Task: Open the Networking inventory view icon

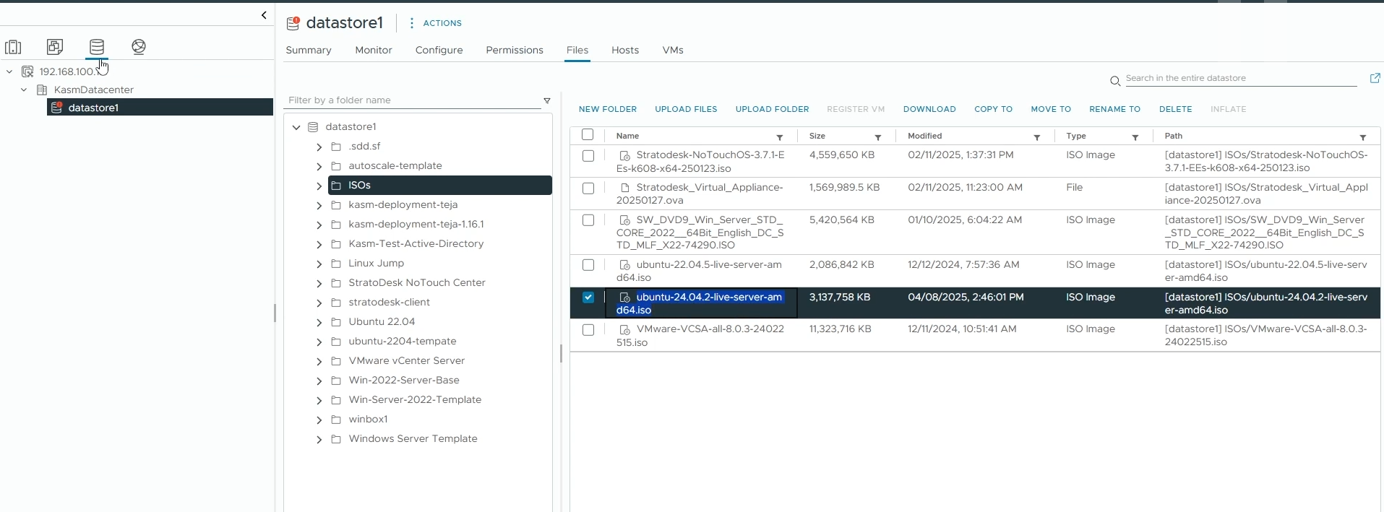Action: (139, 47)
